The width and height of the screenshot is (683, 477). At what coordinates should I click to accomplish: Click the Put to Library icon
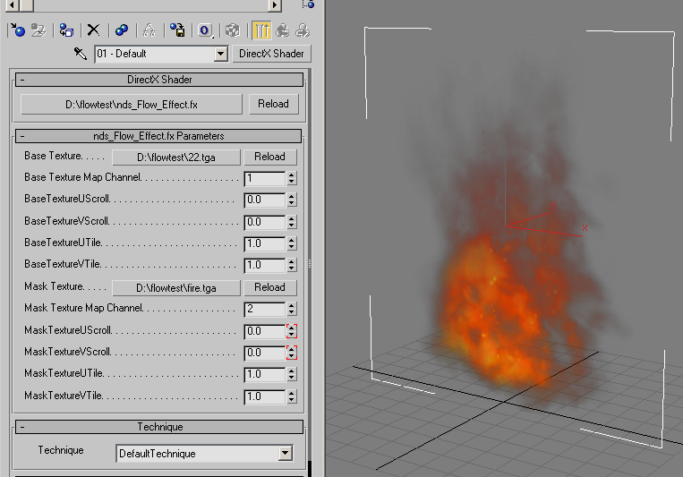(x=177, y=30)
